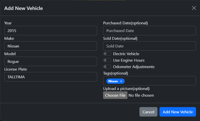200x121 pixels.
Task: Click the "Odometer Adjustments" label text
Action: pyautogui.click(x=134, y=67)
